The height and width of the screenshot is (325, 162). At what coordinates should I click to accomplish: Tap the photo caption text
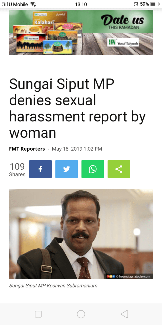click(53, 285)
